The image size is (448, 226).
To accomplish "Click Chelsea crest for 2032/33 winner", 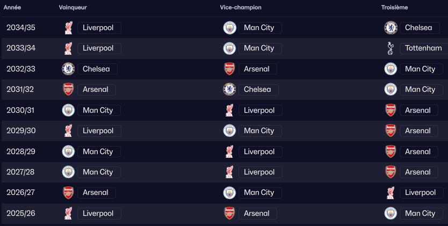I will [x=68, y=69].
